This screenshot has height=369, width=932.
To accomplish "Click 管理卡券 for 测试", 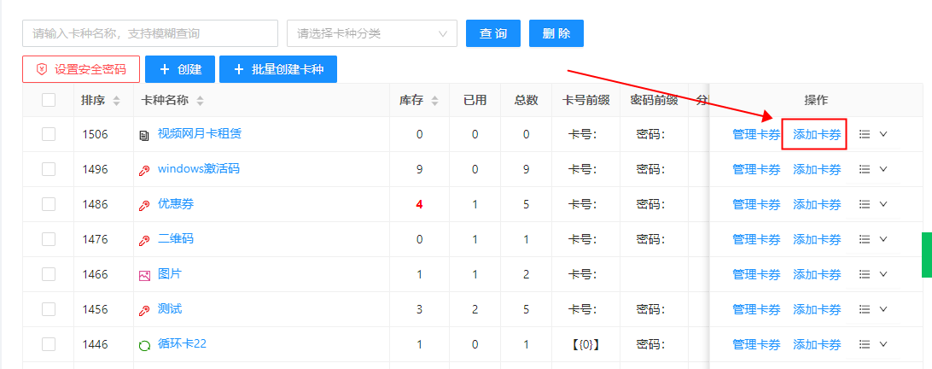I will click(x=756, y=309).
